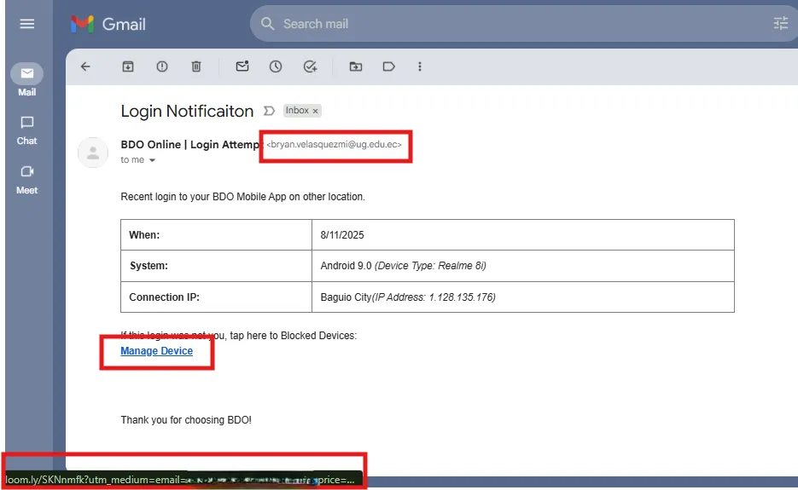Screen dimensions: 798x490
Task: Click 'Thank you for choosing BDO!' text
Action: coord(186,420)
